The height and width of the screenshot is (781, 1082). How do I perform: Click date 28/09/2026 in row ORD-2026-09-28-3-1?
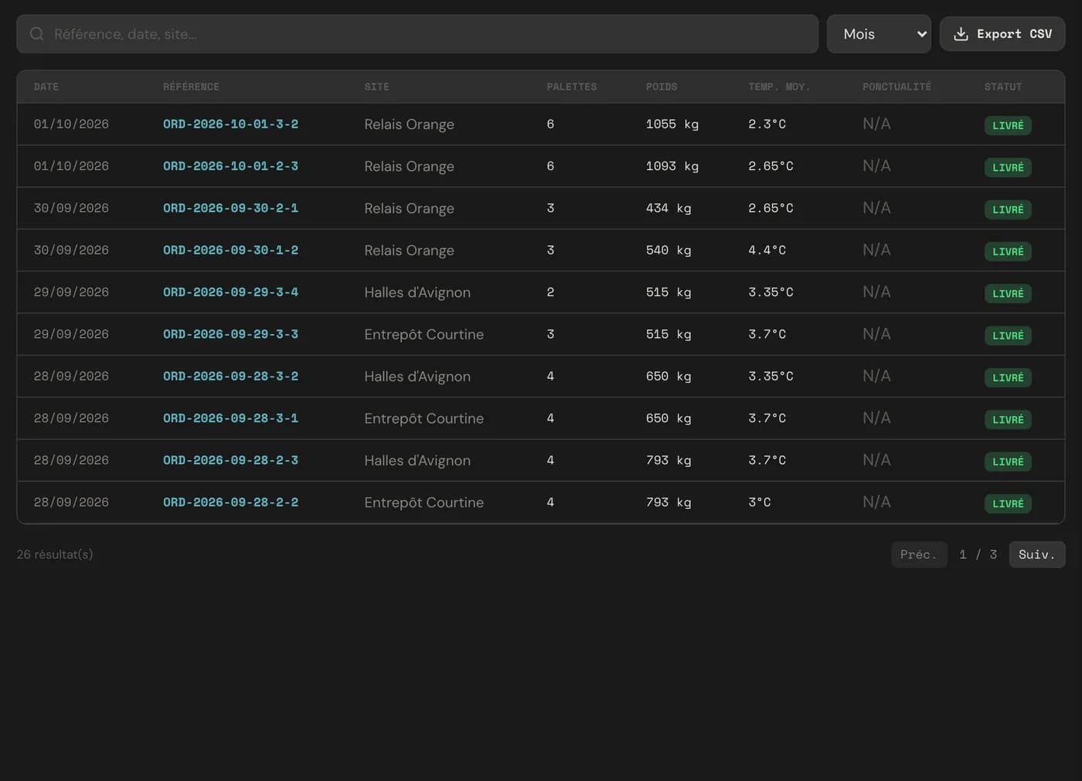click(71, 418)
